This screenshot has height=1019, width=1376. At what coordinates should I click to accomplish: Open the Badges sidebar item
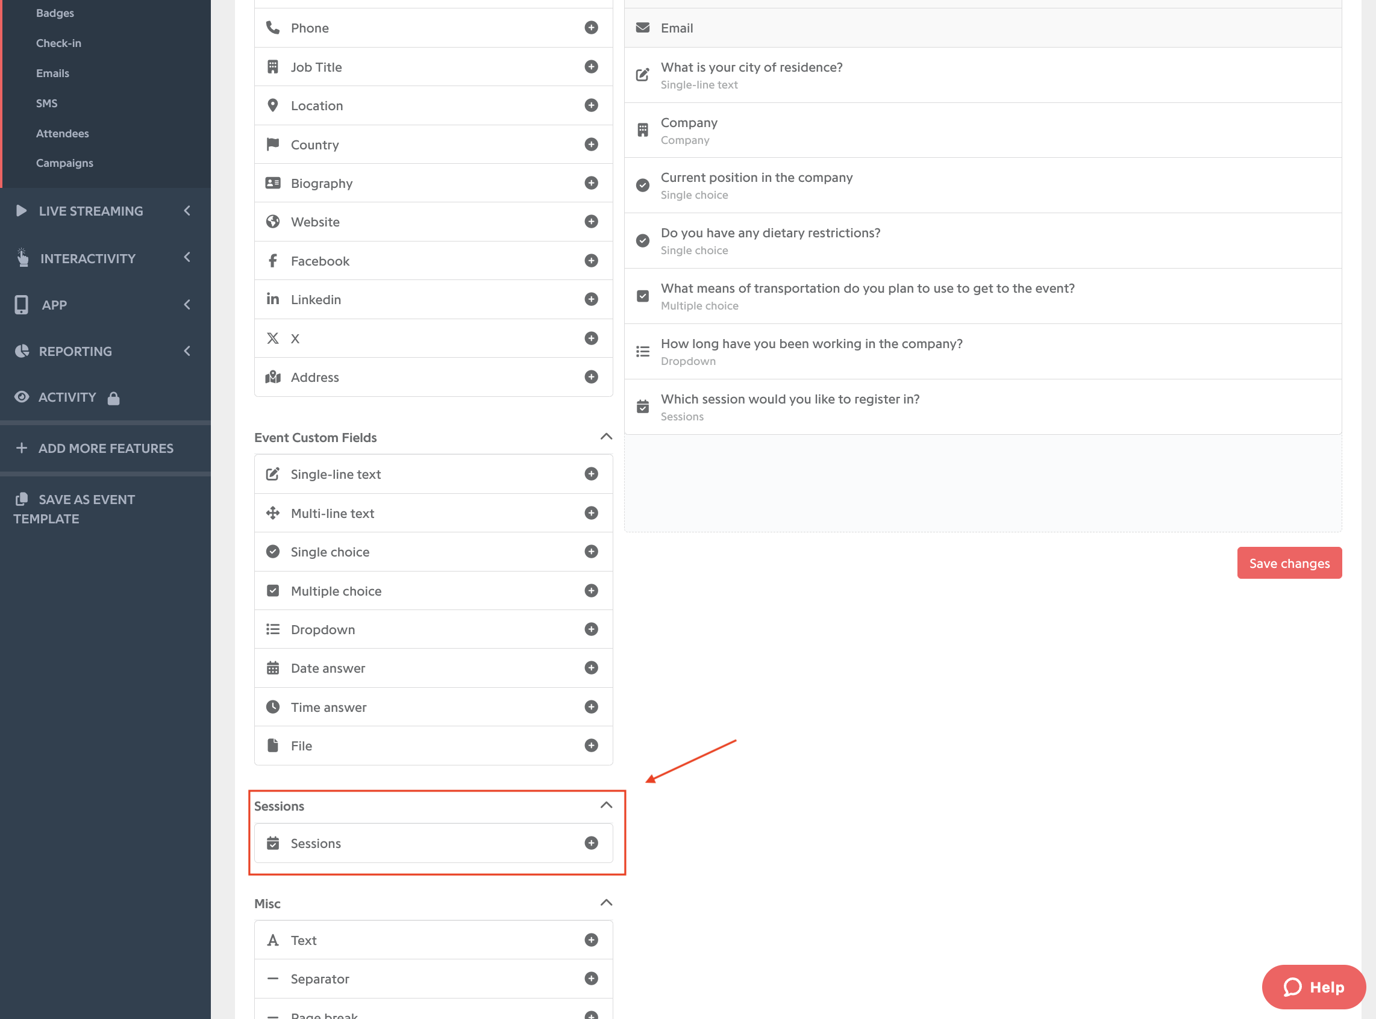tap(55, 13)
